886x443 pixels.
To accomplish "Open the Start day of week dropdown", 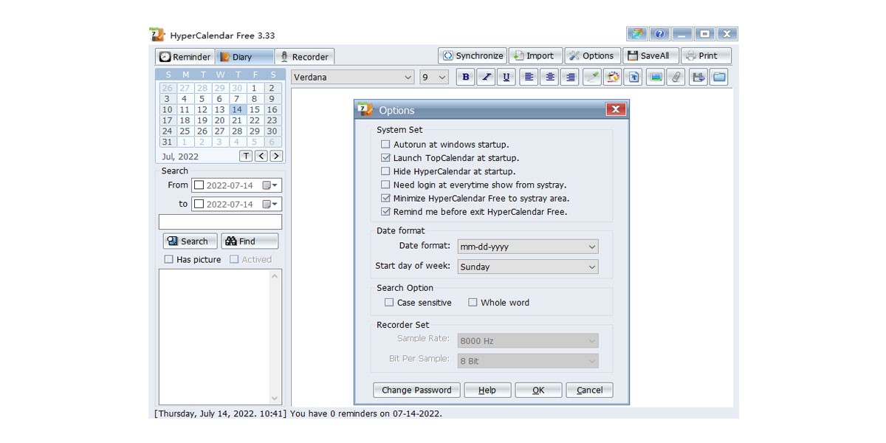I will [x=528, y=267].
